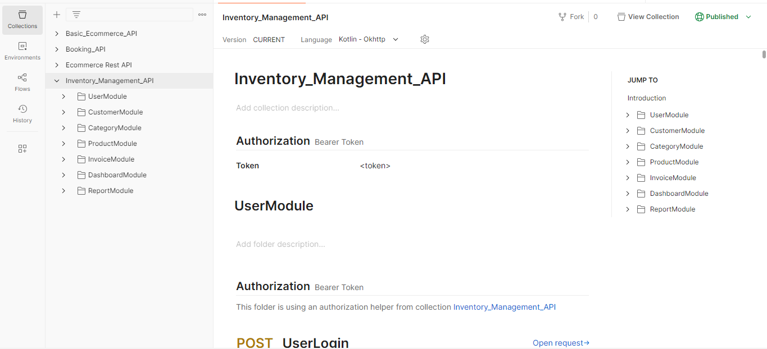Expand InvoiceModule in the Jump To list
The width and height of the screenshot is (767, 349).
628,178
